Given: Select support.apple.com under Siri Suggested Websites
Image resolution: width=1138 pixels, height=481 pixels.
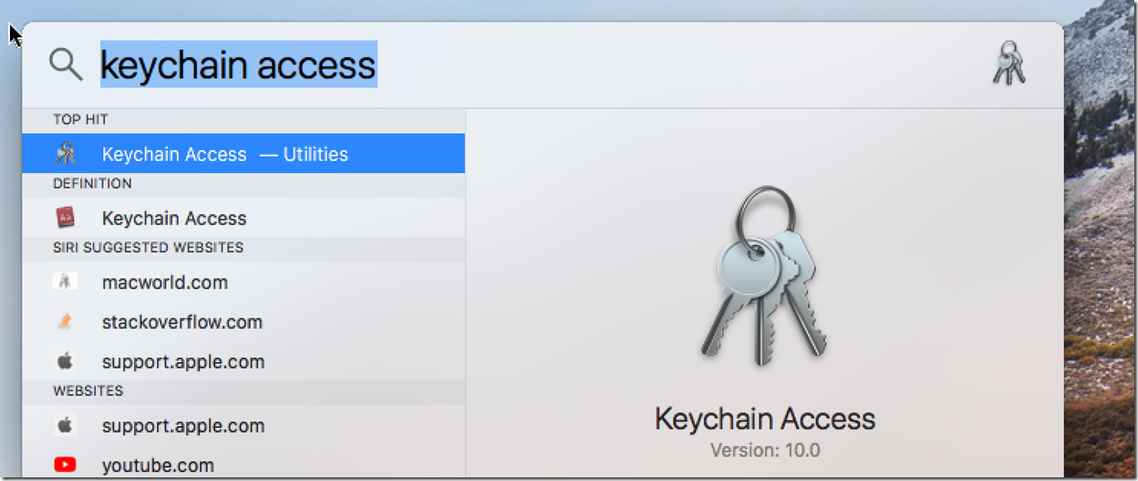Looking at the screenshot, I should point(243,362).
